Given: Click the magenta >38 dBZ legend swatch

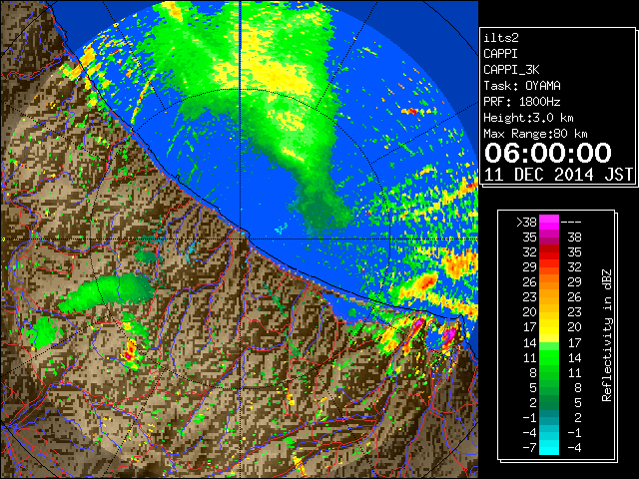Looking at the screenshot, I should coord(549,223).
